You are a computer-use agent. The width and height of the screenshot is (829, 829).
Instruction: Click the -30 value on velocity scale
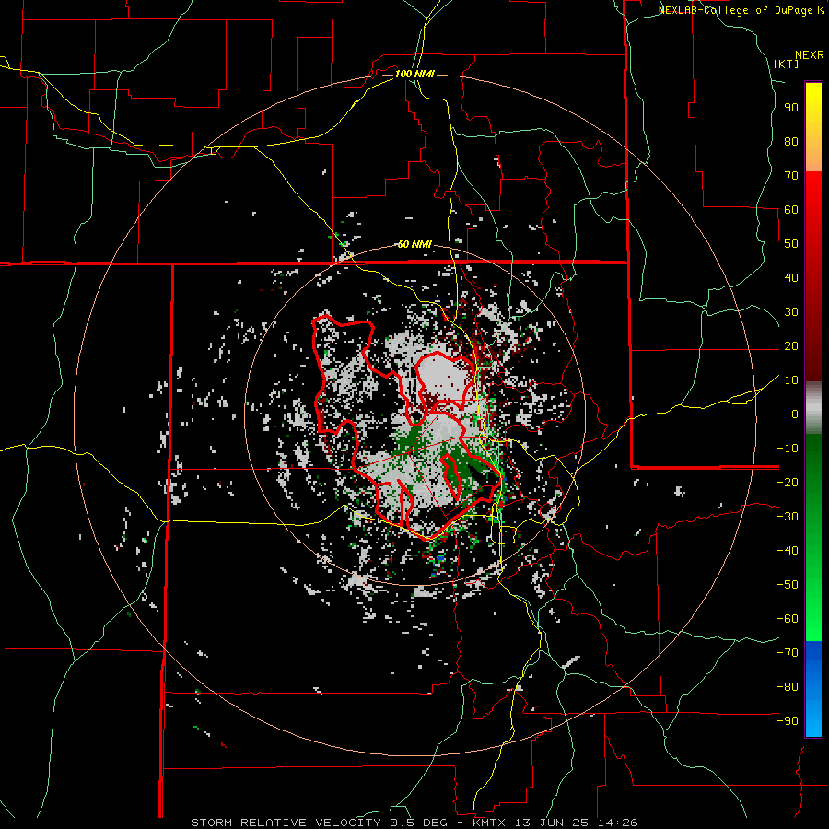coord(788,517)
